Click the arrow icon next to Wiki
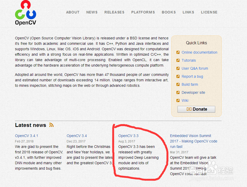Image resolution: width=247 pixels, height=187 pixels. tap(178, 100)
